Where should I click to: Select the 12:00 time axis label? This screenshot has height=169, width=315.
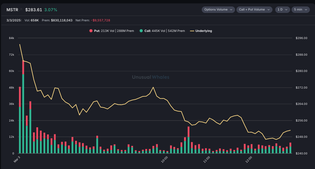[x=249, y=159]
